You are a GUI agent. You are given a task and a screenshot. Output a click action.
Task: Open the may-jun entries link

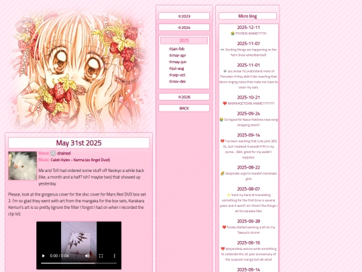(x=178, y=62)
